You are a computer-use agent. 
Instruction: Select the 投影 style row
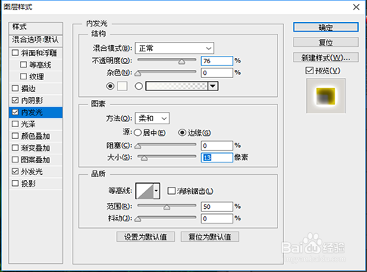click(x=36, y=183)
